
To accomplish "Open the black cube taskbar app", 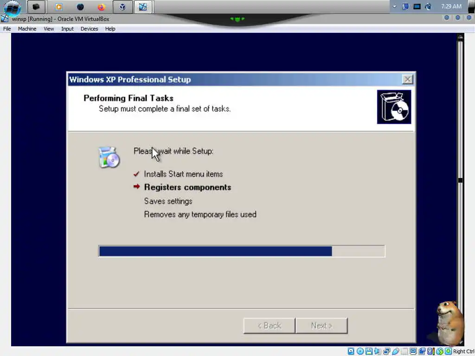I will 36,6.
